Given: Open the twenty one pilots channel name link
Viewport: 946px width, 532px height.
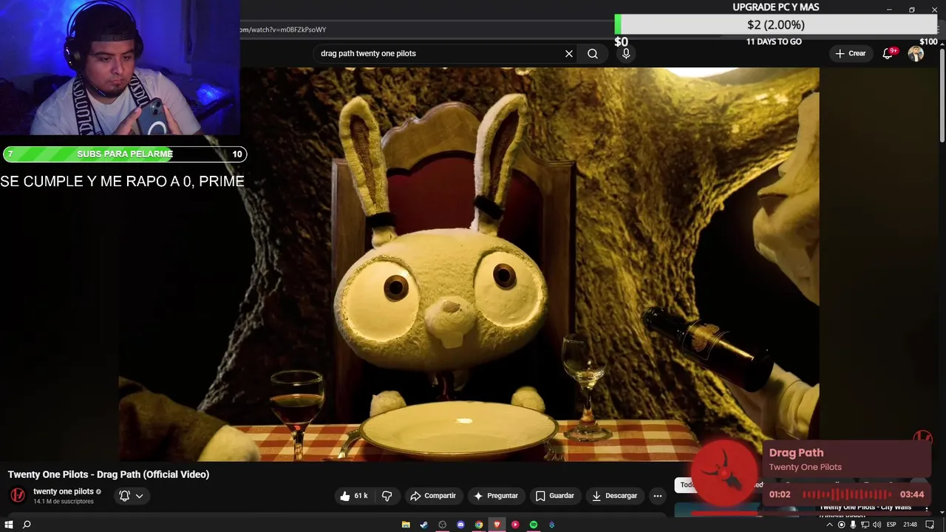Looking at the screenshot, I should click(x=64, y=491).
